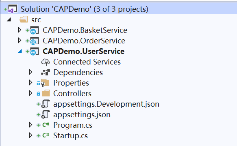Expand the CAPDemo.BasketService project
Screen dimensions: 237x146
(x=20, y=30)
